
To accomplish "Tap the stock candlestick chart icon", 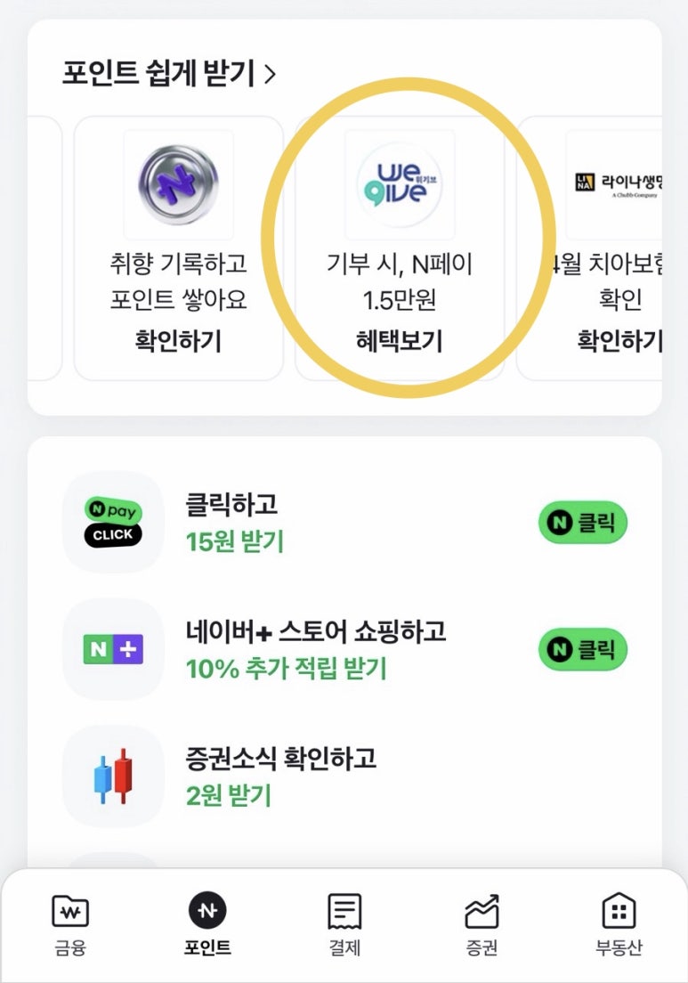I will coord(113,776).
